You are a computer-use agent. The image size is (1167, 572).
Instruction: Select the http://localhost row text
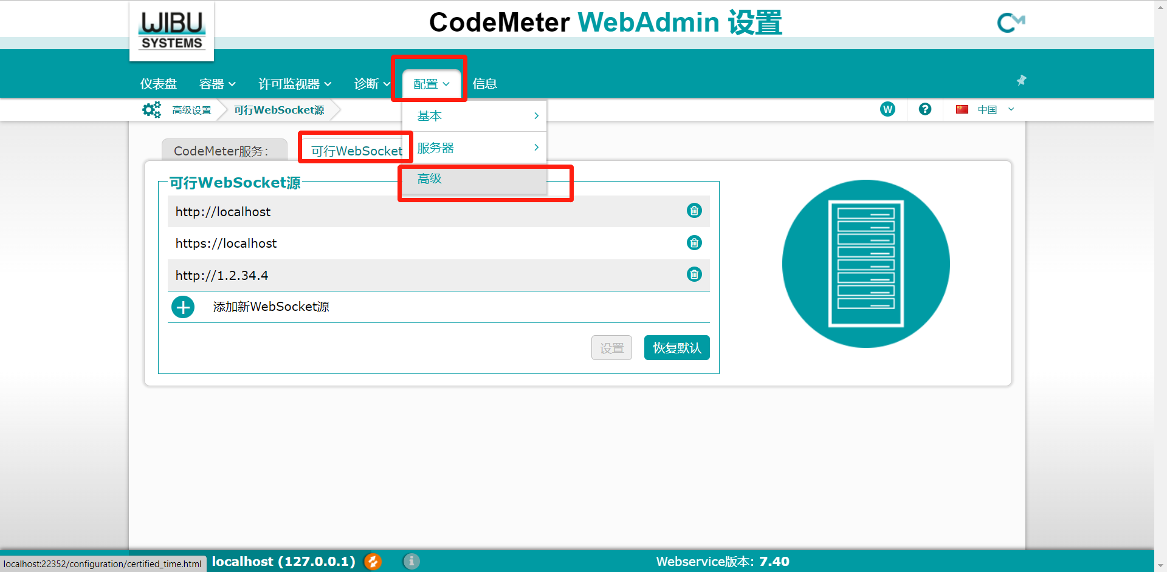[x=223, y=212]
